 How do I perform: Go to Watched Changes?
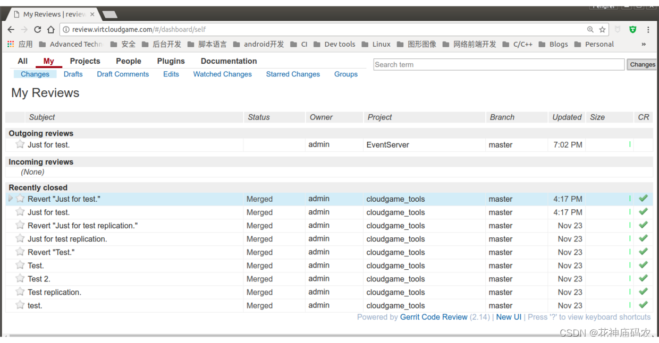223,74
